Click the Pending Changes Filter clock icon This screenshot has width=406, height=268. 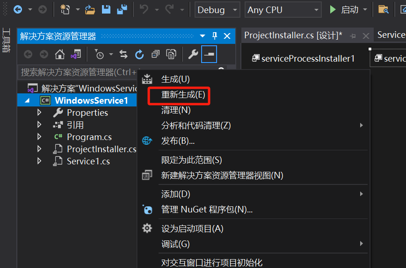[99, 55]
